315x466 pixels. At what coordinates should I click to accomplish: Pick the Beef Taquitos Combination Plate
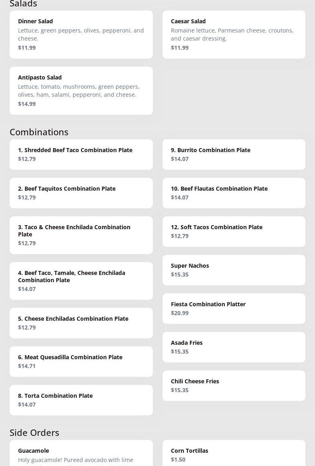click(81, 193)
